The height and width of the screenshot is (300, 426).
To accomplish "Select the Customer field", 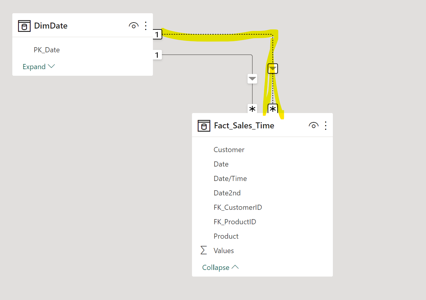I will (x=229, y=150).
